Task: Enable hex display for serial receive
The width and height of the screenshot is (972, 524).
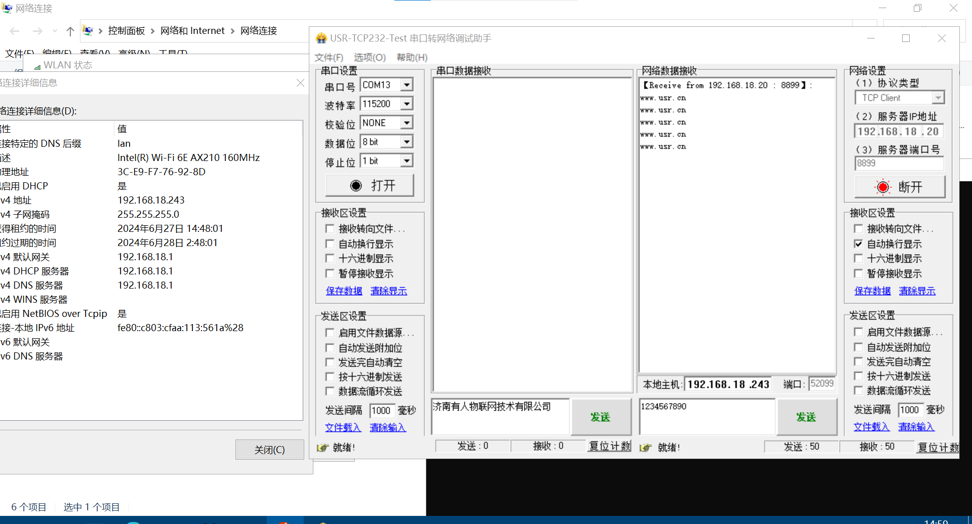Action: [x=330, y=259]
